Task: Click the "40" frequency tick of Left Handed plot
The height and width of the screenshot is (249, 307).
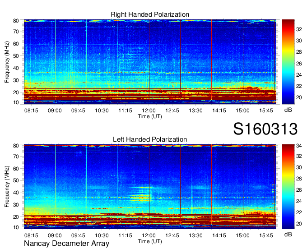Action: point(16,193)
